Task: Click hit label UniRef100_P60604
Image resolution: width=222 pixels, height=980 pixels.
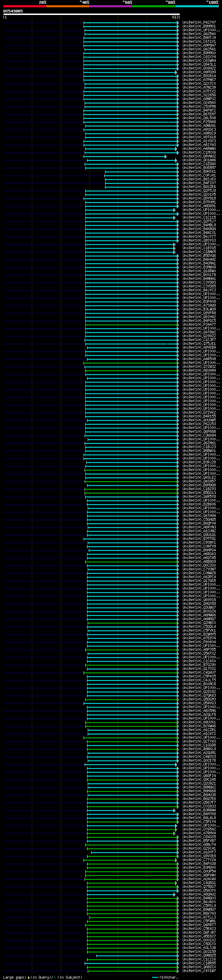Action: 199,642
